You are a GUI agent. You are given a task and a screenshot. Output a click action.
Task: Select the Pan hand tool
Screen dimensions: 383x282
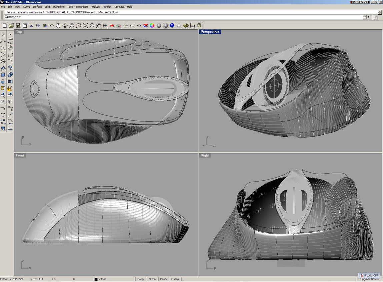pos(58,25)
